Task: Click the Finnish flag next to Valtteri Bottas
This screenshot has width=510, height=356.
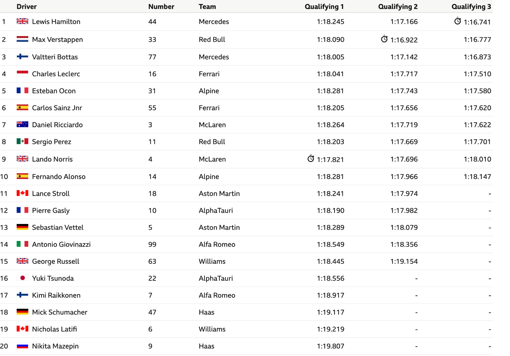Action: click(22, 56)
